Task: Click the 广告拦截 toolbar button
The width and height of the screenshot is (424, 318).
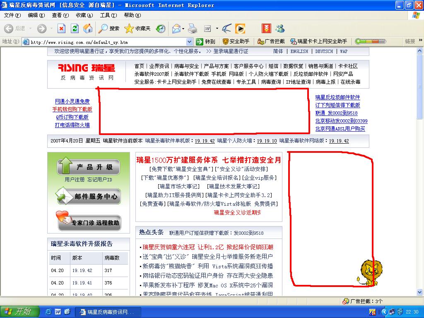Action: click(271, 41)
